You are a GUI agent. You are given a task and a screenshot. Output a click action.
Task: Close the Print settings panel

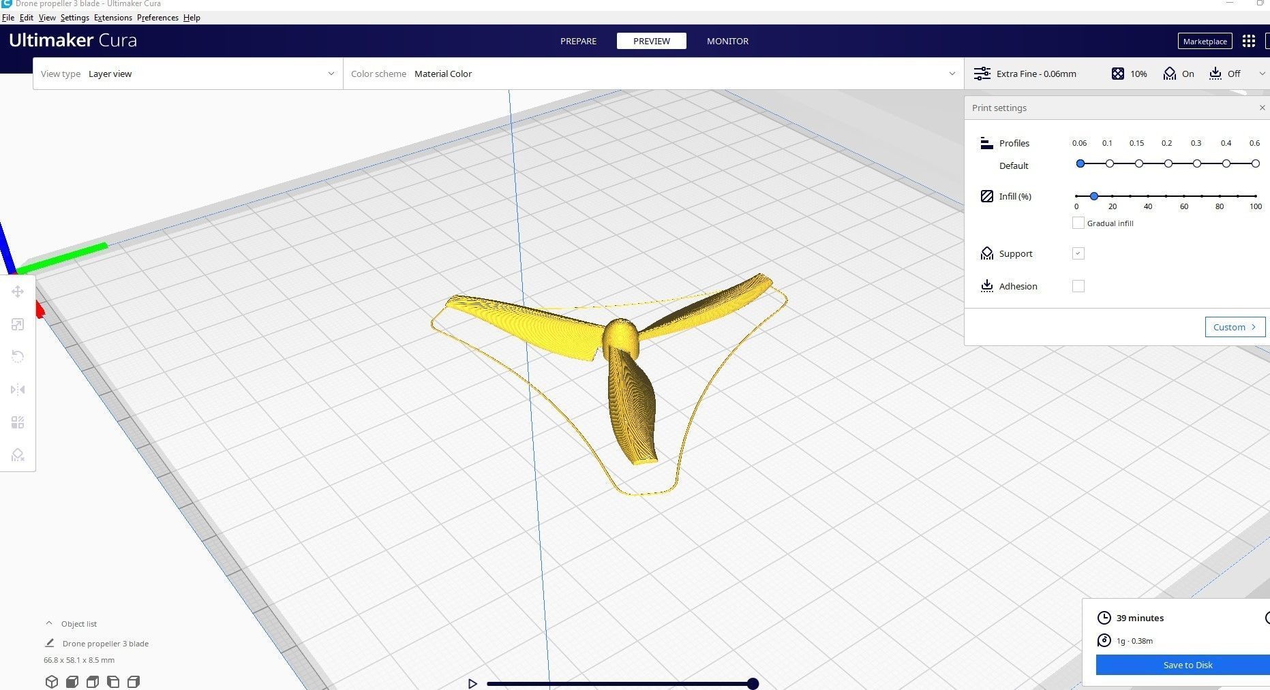pos(1262,108)
